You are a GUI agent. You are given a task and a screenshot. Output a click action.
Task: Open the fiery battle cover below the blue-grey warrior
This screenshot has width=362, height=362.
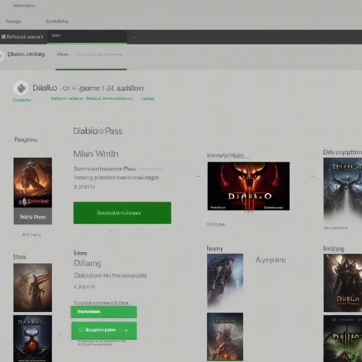(225, 337)
